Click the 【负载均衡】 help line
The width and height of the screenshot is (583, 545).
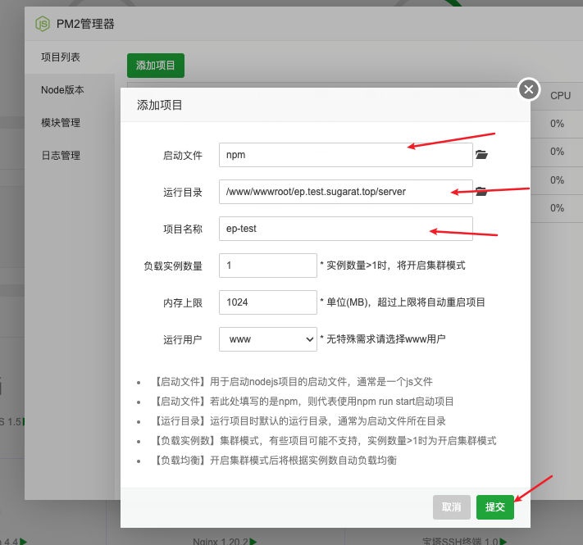coord(275,461)
